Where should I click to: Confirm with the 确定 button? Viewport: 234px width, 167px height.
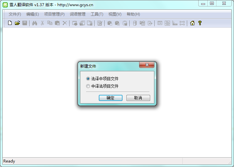tap(110, 98)
